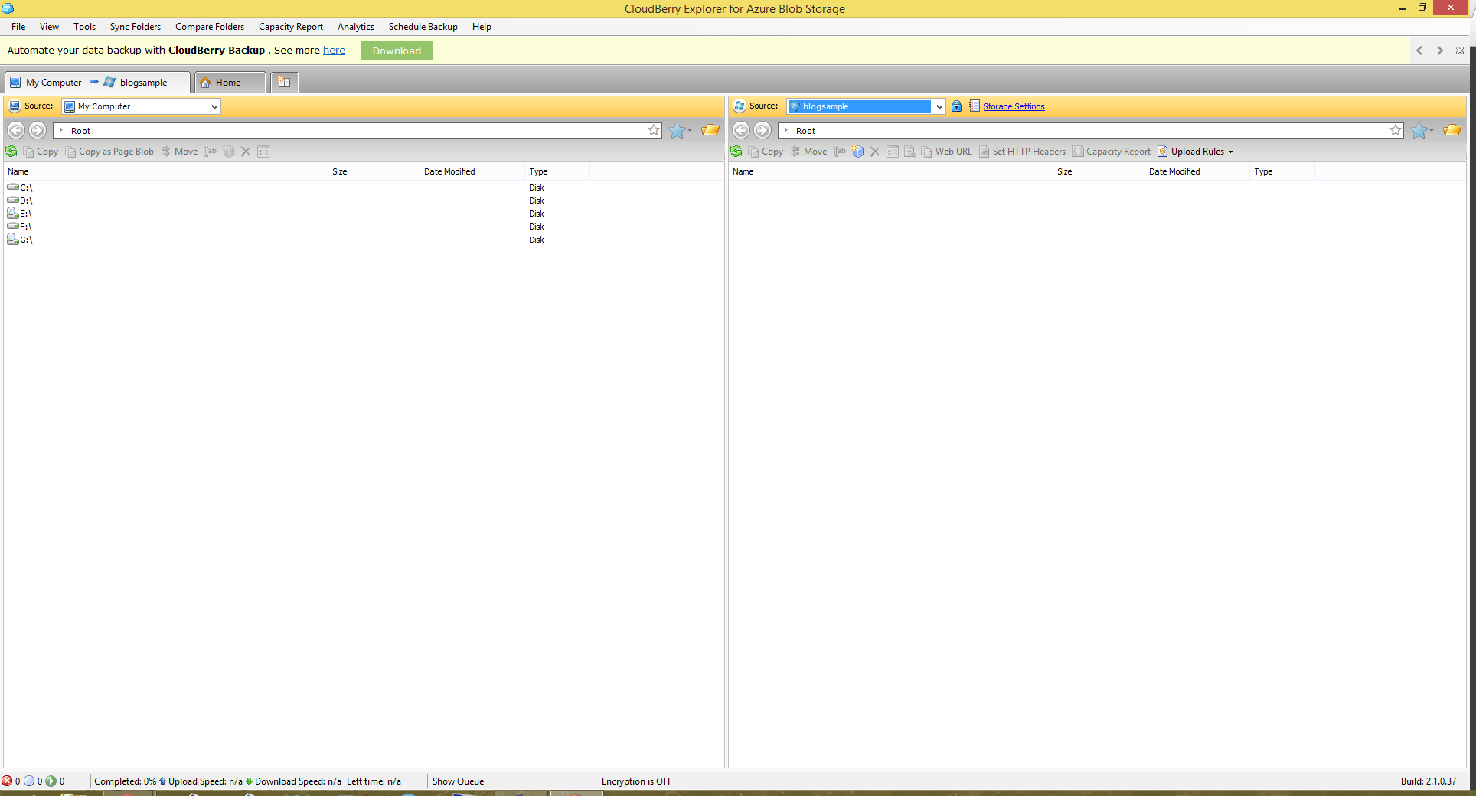Show the next banner message arrow
Screen dimensions: 1476x796
[x=1439, y=51]
